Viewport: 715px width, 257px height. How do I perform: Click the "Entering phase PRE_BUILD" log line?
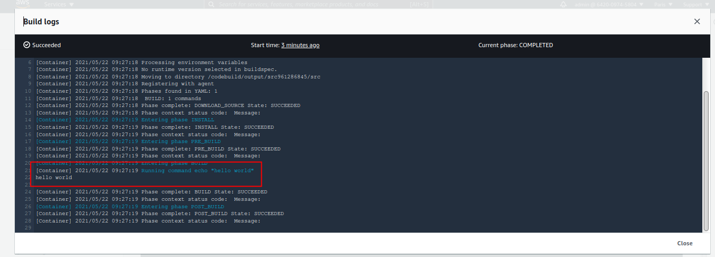pyautogui.click(x=180, y=142)
